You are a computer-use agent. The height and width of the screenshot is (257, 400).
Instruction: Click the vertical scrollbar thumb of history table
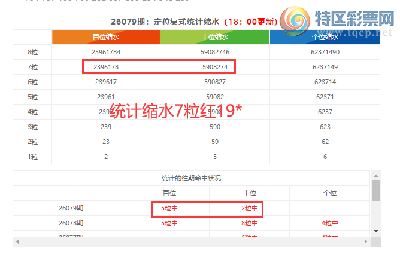[375, 191]
